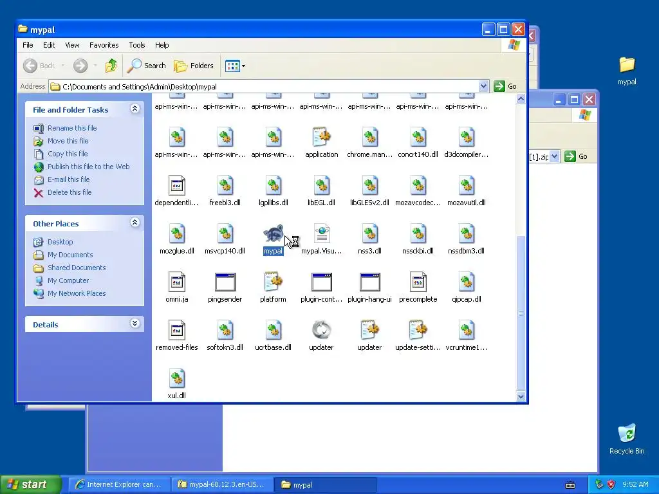Click the Go button in mypal window

[x=505, y=86]
